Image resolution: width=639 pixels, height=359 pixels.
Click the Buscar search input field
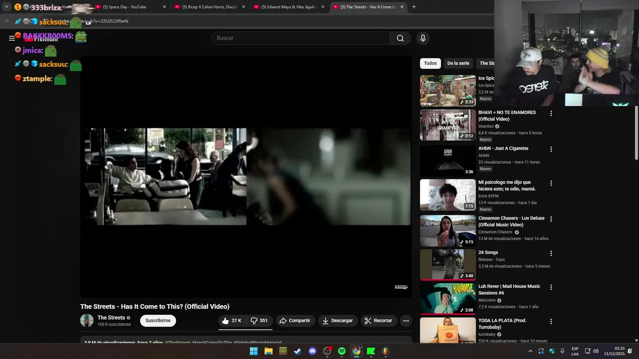pos(301,38)
